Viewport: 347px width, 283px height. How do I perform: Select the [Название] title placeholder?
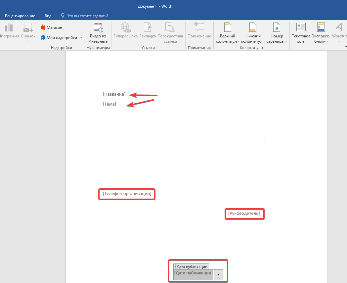coord(114,94)
